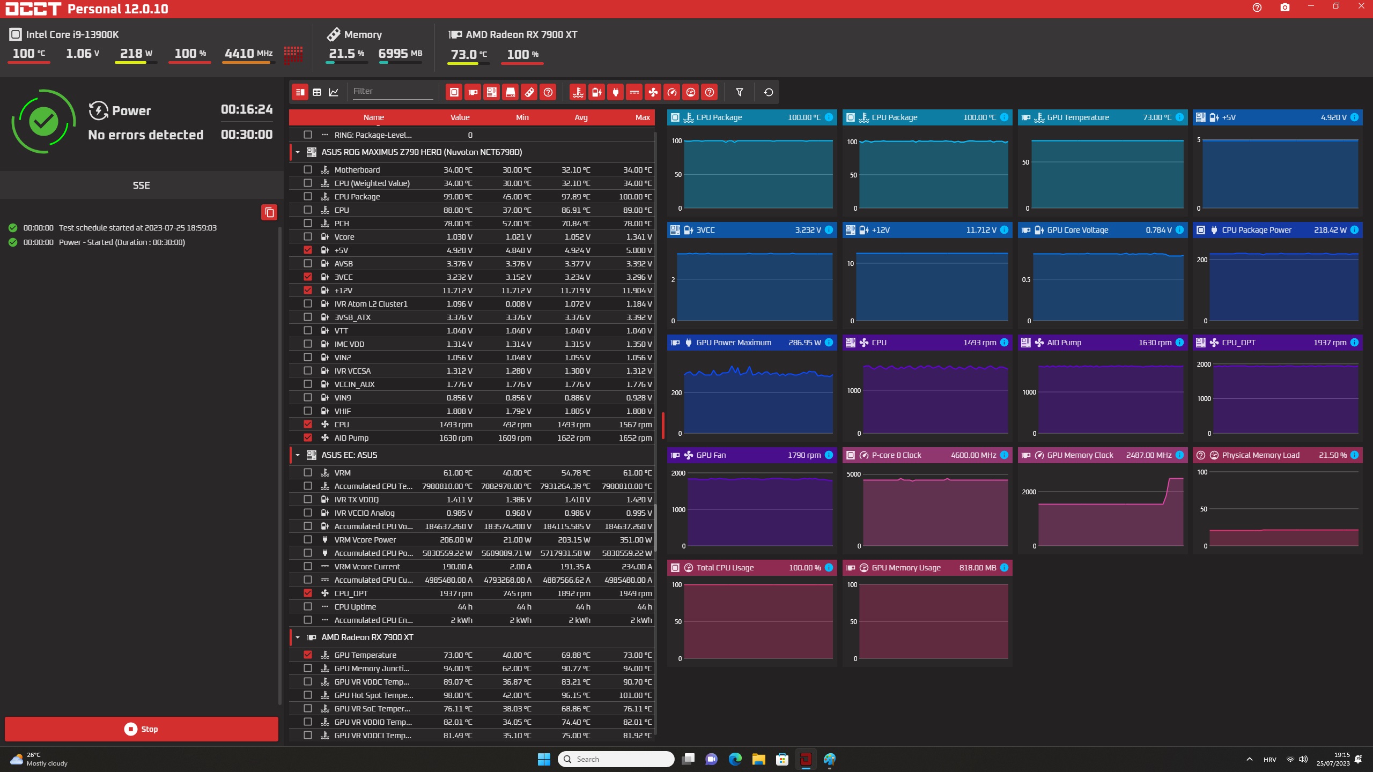Open Microsoft Edge from the taskbar

735,759
